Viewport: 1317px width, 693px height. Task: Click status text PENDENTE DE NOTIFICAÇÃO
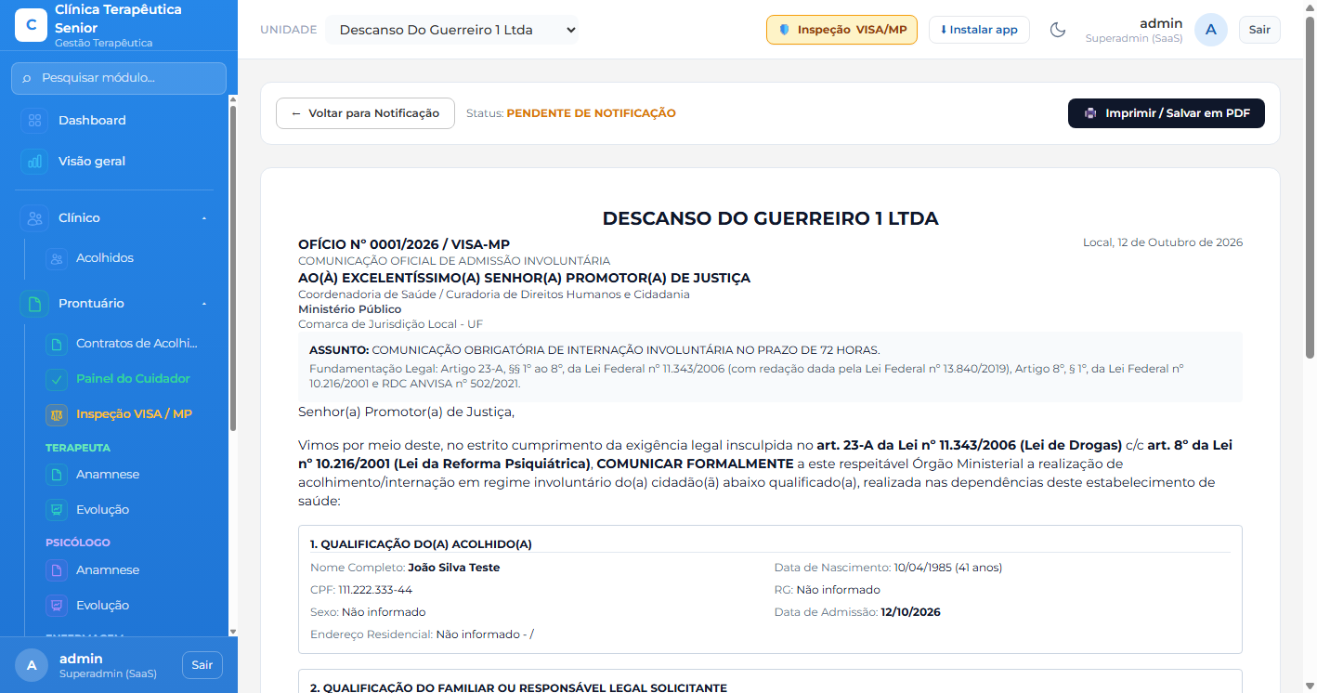[591, 113]
